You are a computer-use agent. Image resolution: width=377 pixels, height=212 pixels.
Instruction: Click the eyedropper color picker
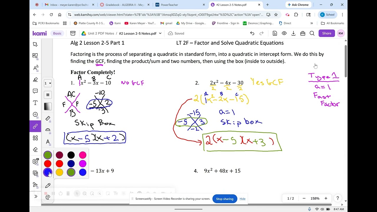pyautogui.click(x=48, y=185)
